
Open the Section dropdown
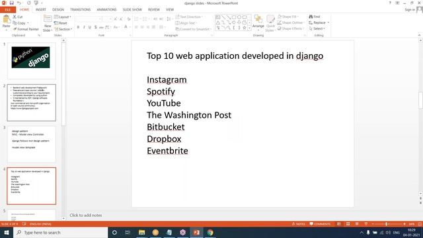[x=63, y=29]
